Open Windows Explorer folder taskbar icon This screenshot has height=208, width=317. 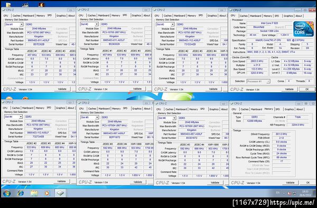point(34,193)
